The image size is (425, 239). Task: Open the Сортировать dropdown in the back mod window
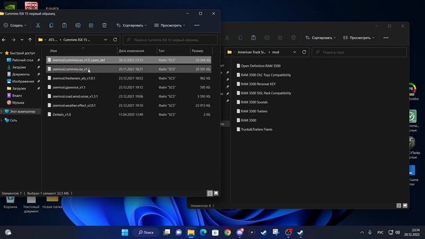pyautogui.click(x=320, y=38)
